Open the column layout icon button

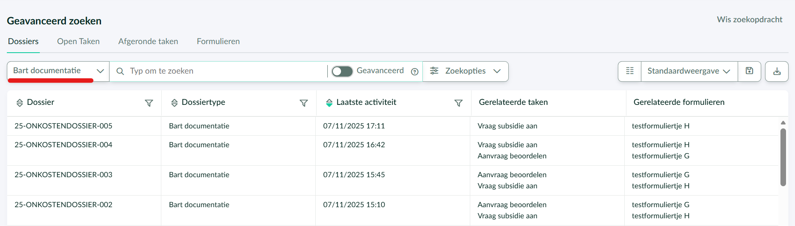pyautogui.click(x=630, y=71)
